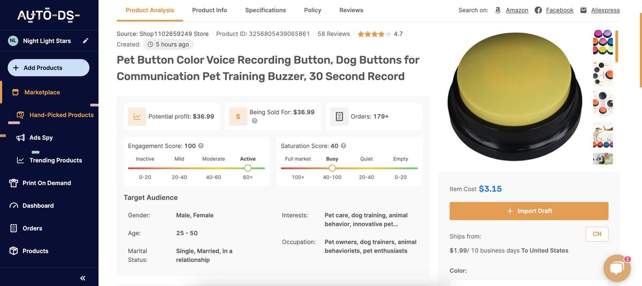Click the CN ships-from country selector
Viewport: 642px width, 286px height.
597,234
